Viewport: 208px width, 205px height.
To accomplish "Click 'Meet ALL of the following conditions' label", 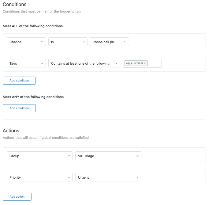I will click(33, 26).
